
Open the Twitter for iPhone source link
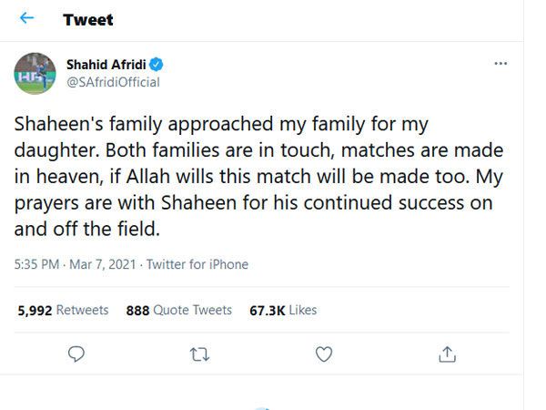click(x=198, y=264)
